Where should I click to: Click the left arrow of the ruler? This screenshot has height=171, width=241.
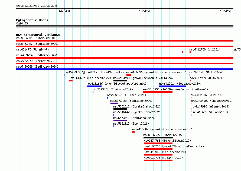click(17, 8)
